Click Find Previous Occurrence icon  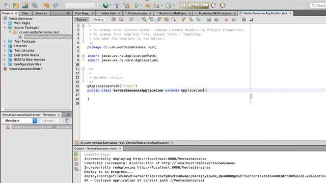(151, 19)
